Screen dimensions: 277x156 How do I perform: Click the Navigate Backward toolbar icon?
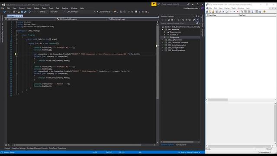[x=5, y=12]
